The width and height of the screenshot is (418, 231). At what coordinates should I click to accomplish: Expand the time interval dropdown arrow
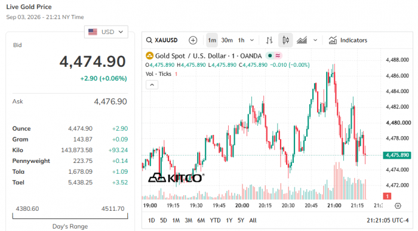point(252,40)
